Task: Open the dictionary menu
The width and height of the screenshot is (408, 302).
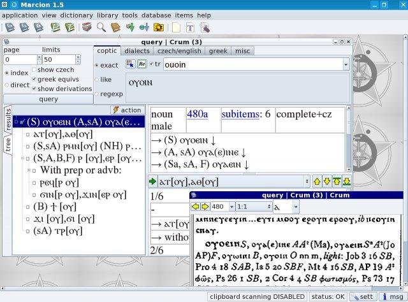Action: 76,15
